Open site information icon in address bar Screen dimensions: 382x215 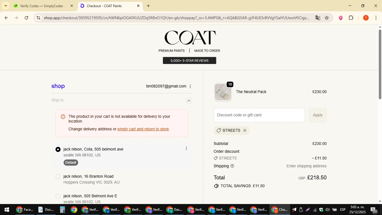click(x=38, y=18)
